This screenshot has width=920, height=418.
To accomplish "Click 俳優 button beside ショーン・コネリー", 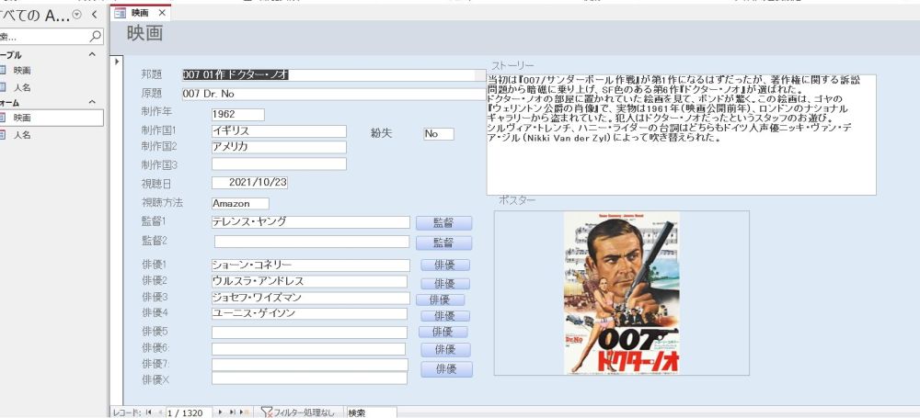I will click(x=445, y=265).
